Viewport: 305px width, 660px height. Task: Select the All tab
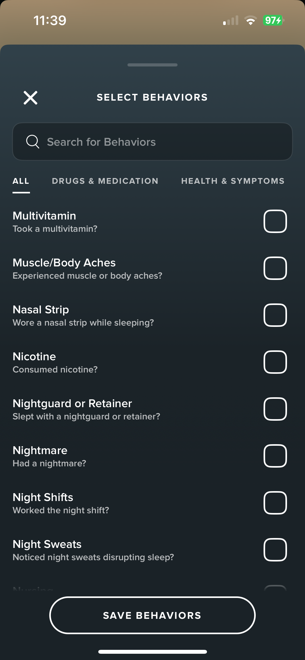click(x=21, y=181)
